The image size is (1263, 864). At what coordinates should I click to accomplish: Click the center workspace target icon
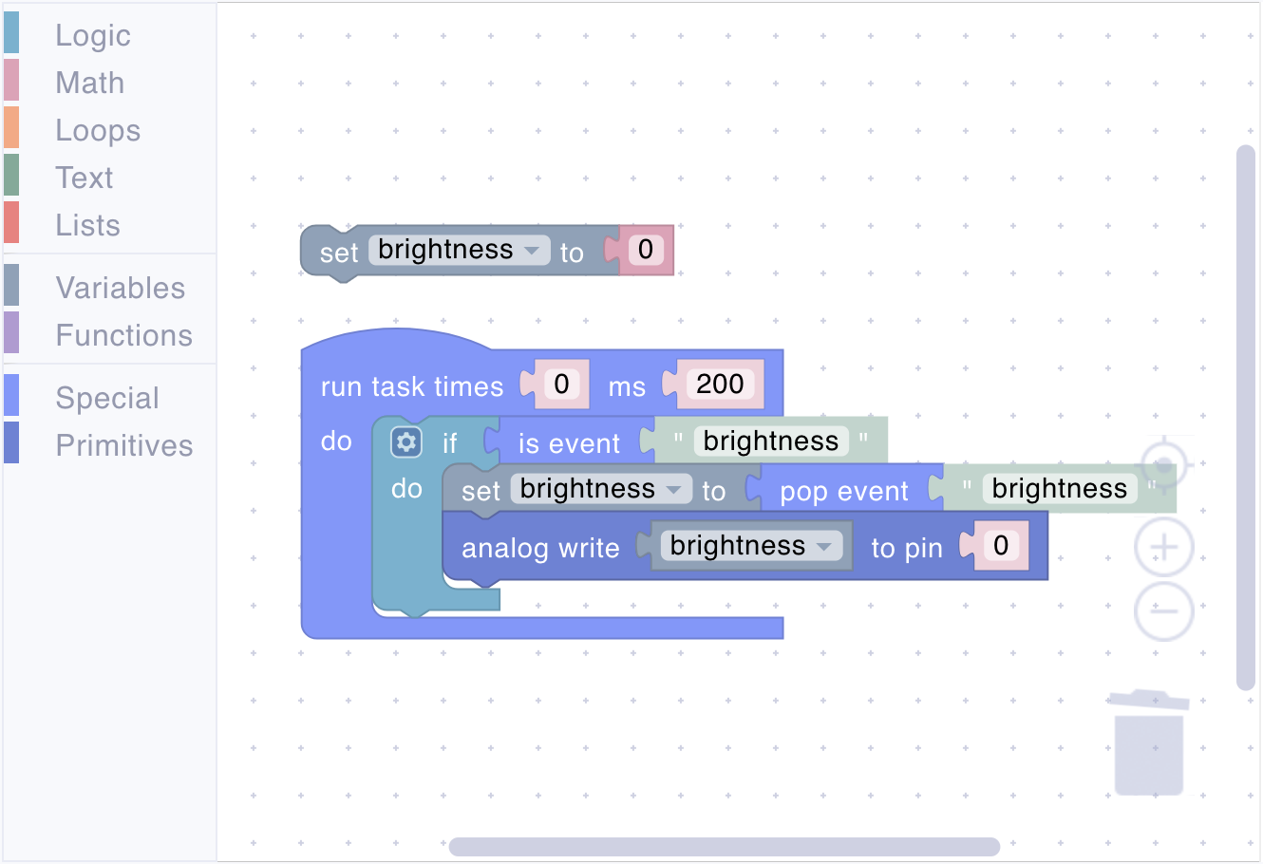pos(1164,465)
